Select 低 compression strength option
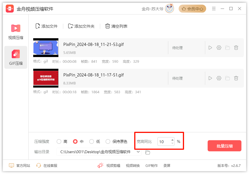 click(92, 141)
